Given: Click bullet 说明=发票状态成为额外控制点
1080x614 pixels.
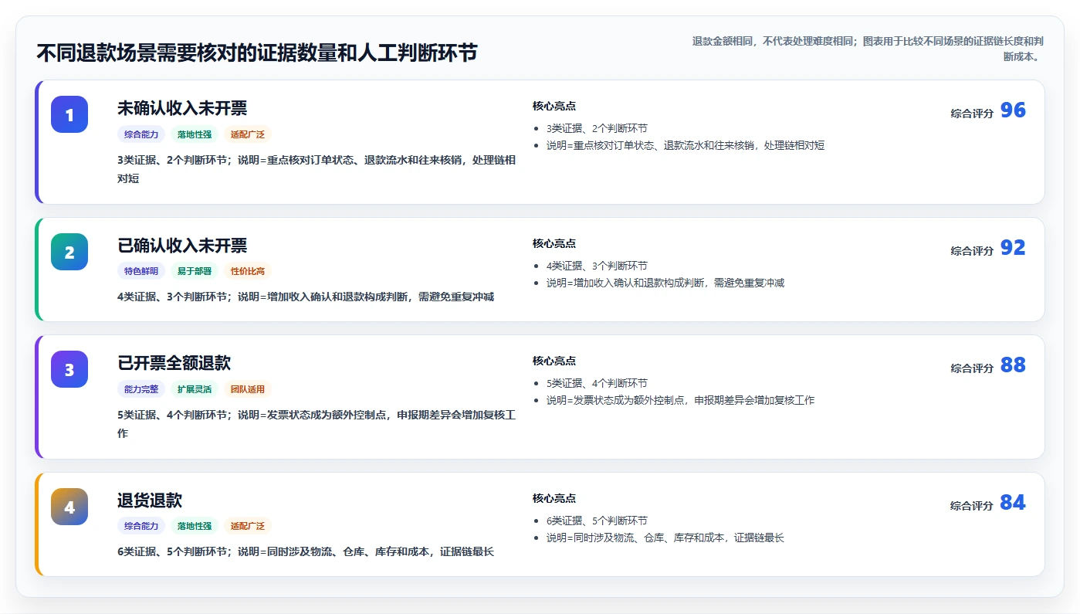Looking at the screenshot, I should [x=680, y=400].
